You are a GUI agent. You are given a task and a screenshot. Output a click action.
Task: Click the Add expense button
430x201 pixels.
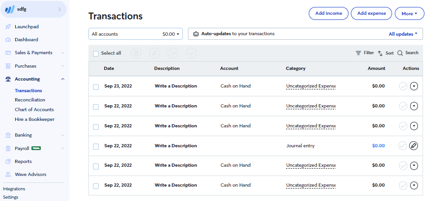pyautogui.click(x=371, y=13)
